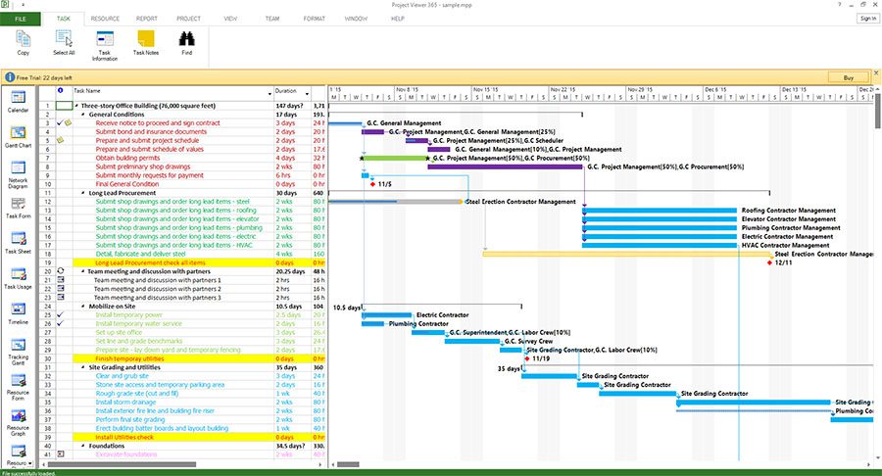Screen dimensions: 882x476
Task: Click info icon in Free Trial bar
Action: point(10,77)
